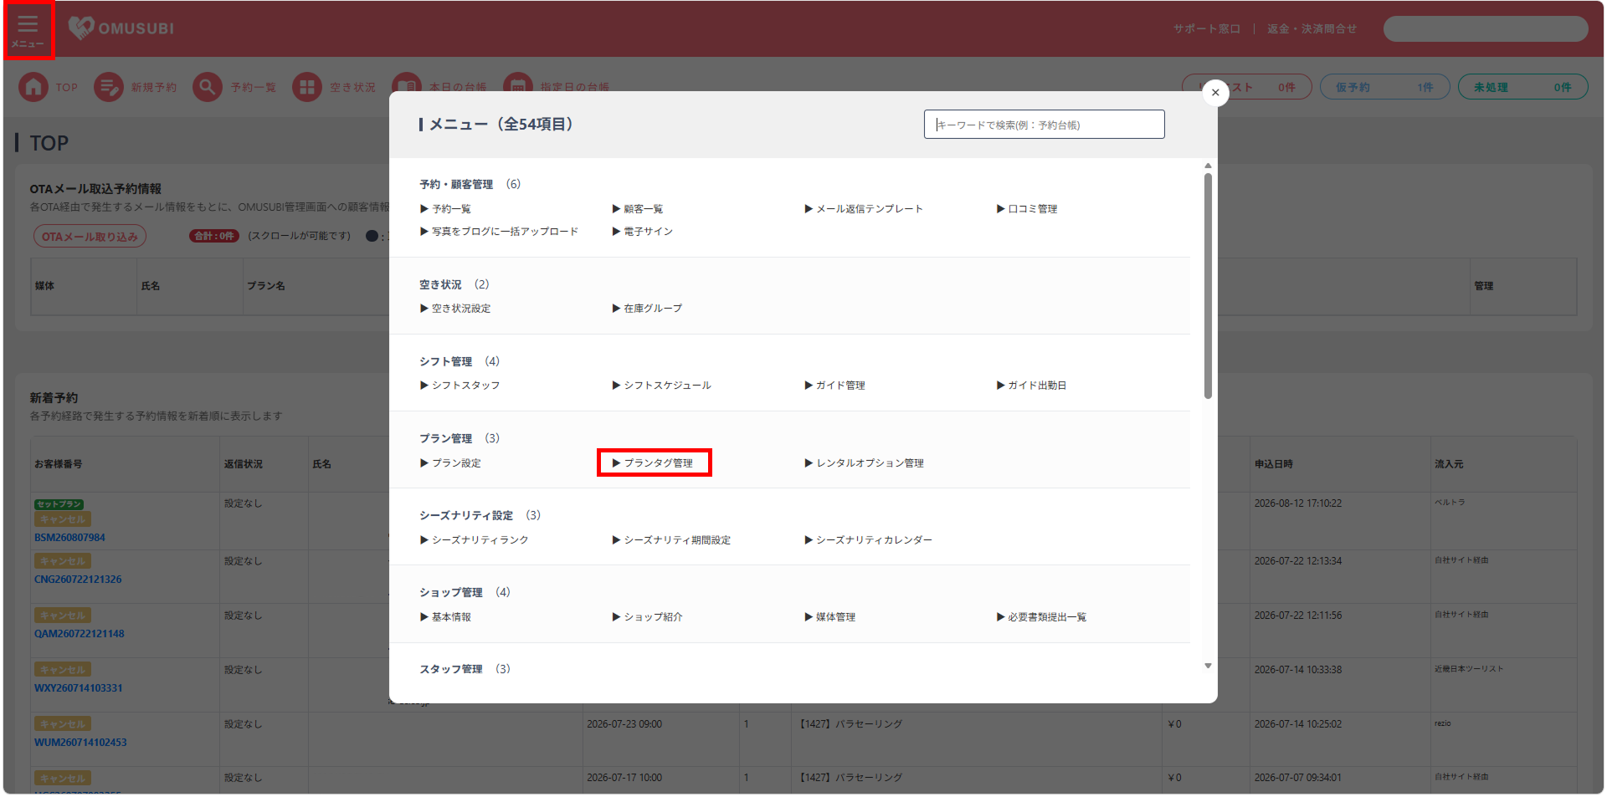
Task: Open メール返信テンプレート menu item
Action: pos(863,209)
